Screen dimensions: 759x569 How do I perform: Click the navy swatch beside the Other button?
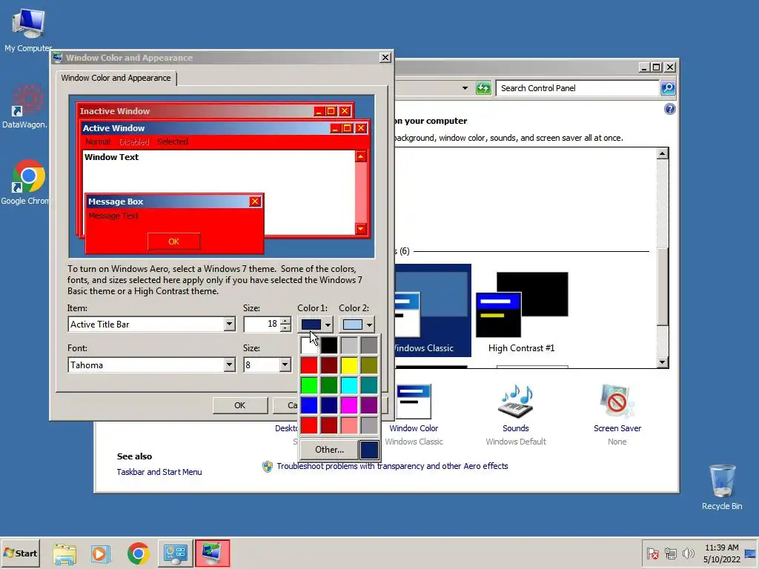pos(369,450)
